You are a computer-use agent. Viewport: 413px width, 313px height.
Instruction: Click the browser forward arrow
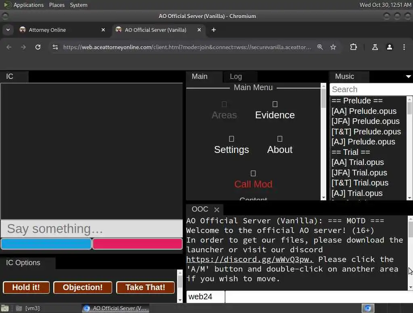23,47
